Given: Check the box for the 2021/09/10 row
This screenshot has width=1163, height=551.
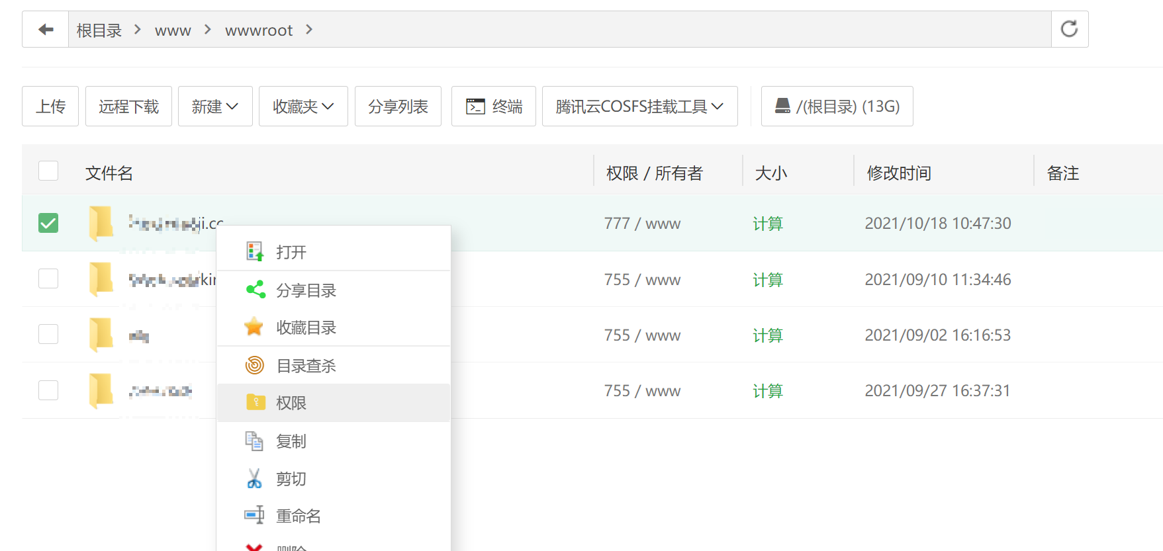Looking at the screenshot, I should pyautogui.click(x=48, y=278).
